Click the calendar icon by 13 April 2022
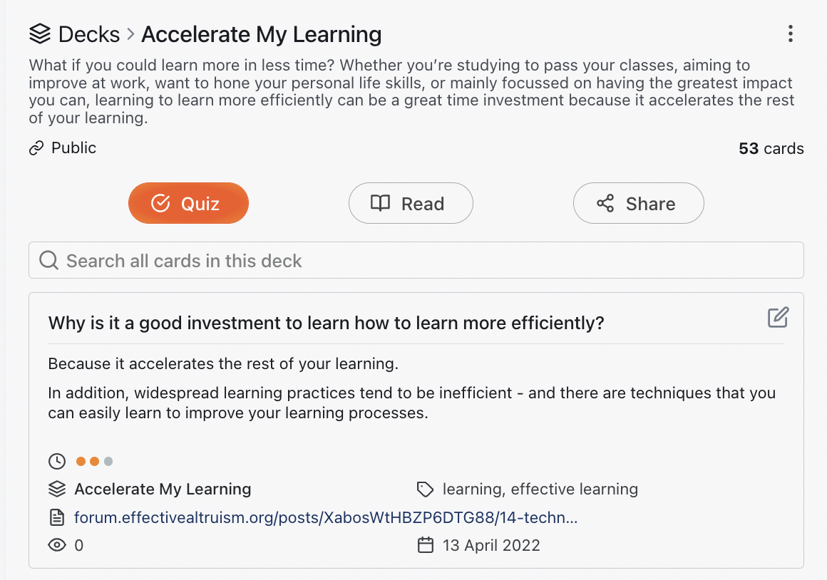The height and width of the screenshot is (580, 827). coord(426,545)
